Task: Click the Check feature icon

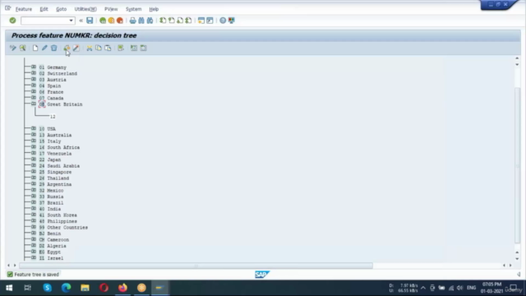Action: coord(22,48)
